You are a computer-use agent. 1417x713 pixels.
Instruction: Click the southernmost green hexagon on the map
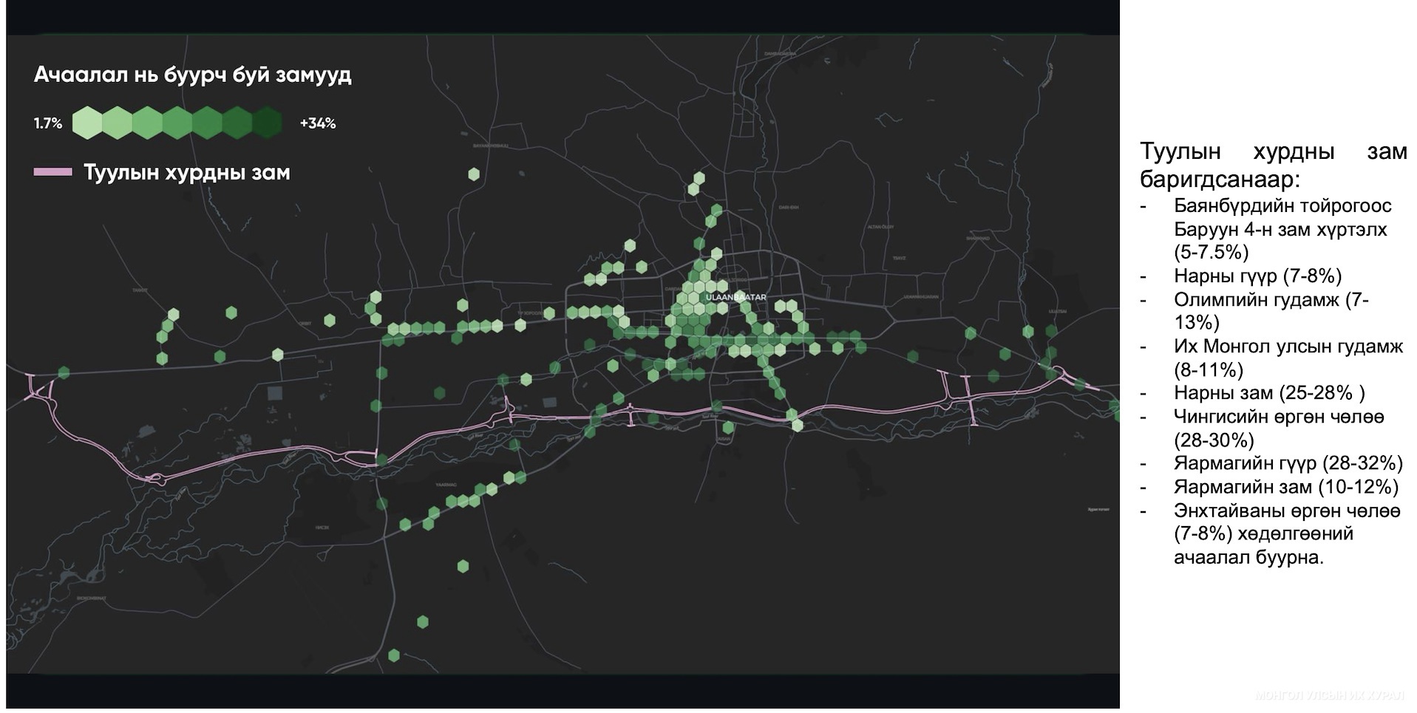(x=394, y=655)
